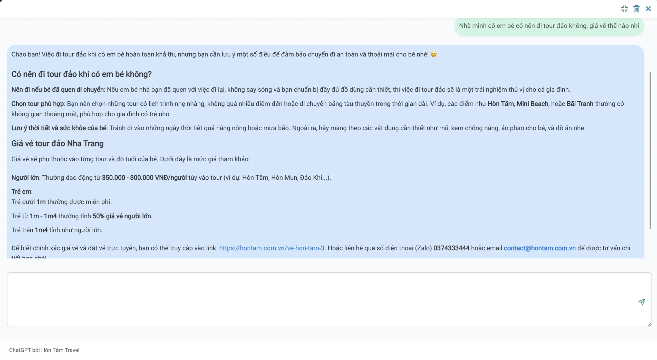The width and height of the screenshot is (657, 360).
Task: Click the 'ChatGPT bởi Hòn Tầm Travel' footer
Action: (44, 350)
